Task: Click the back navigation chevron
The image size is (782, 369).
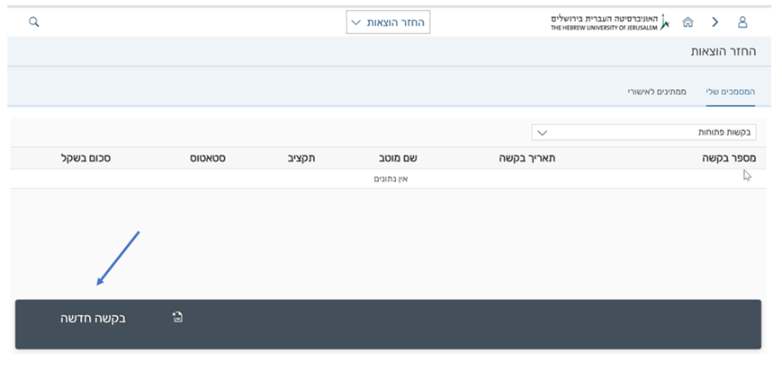Action: (x=715, y=22)
